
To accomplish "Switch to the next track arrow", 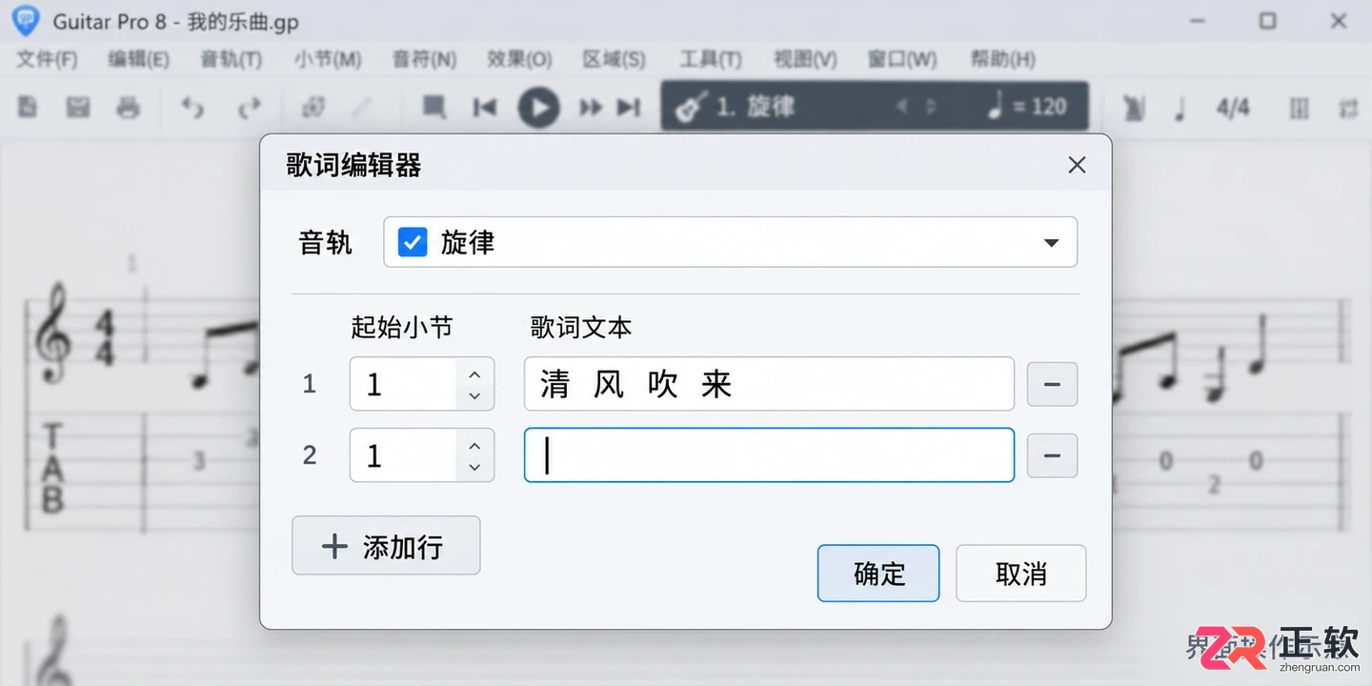I will (932, 107).
